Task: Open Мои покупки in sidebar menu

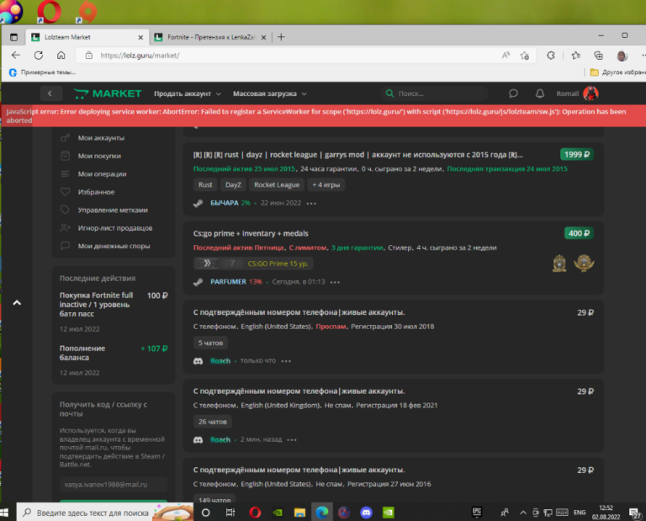Action: click(x=99, y=156)
